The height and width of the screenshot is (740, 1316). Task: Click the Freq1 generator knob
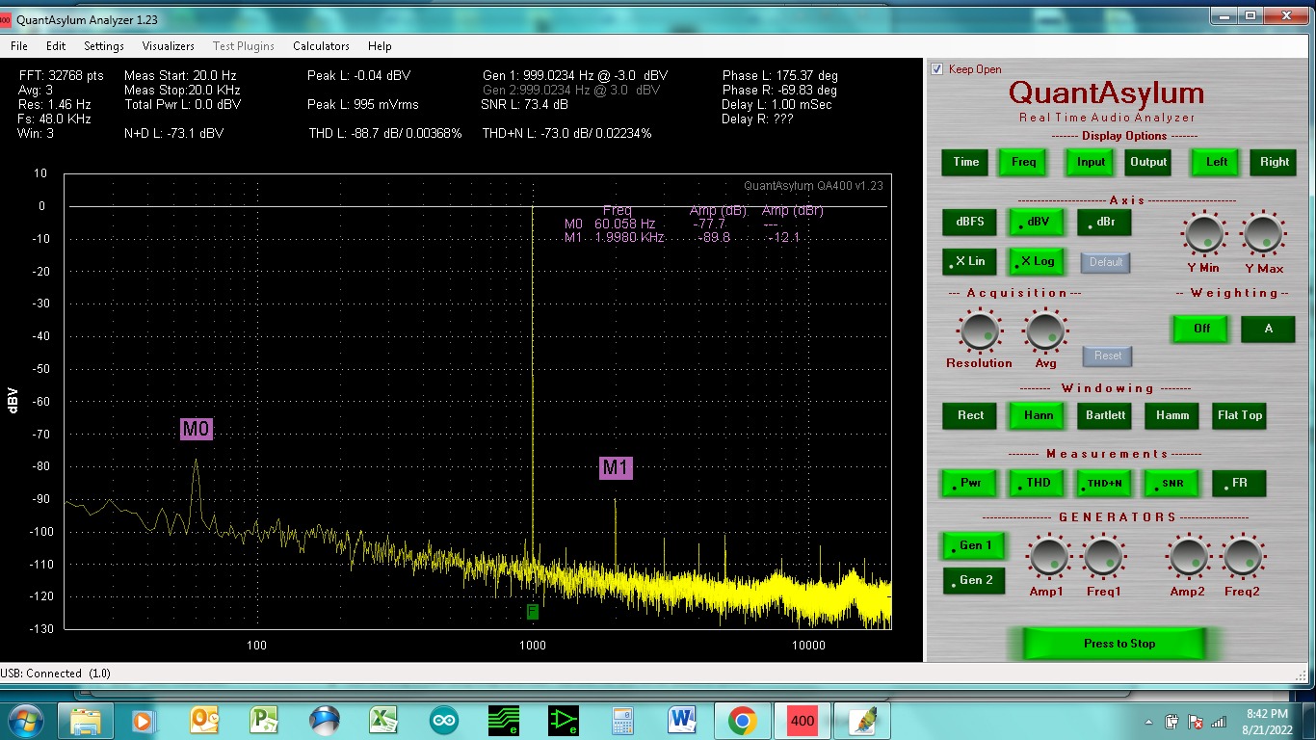coord(1103,556)
